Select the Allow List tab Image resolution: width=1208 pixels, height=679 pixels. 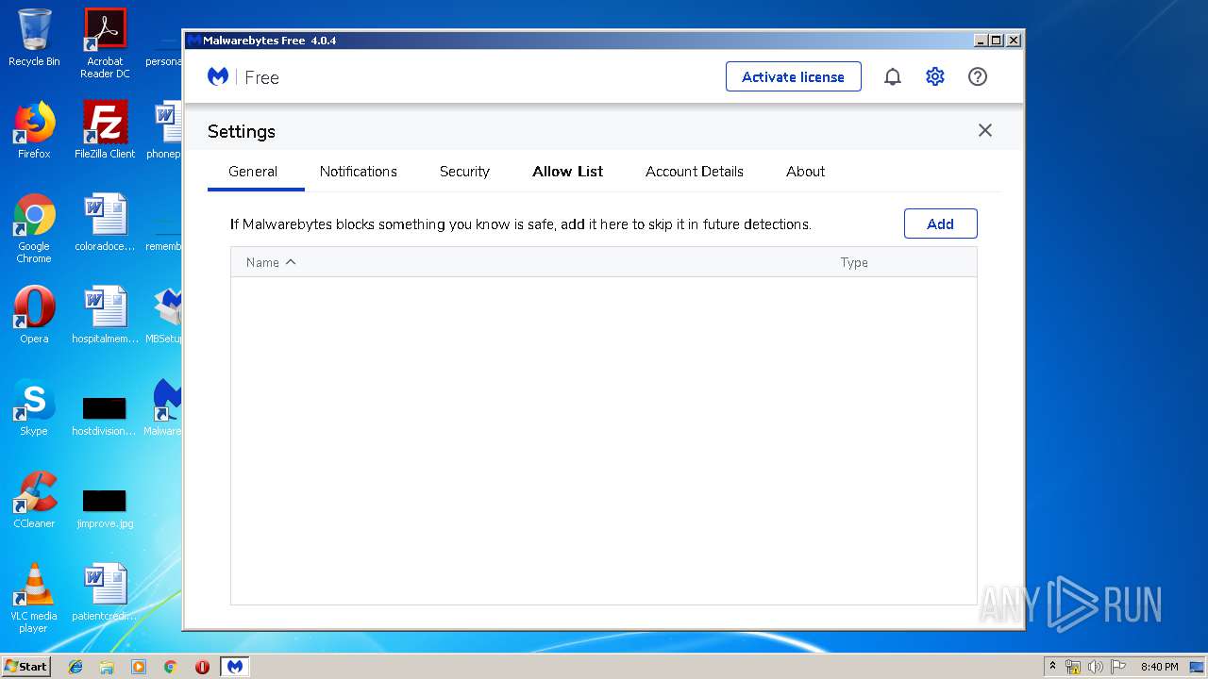pos(568,172)
